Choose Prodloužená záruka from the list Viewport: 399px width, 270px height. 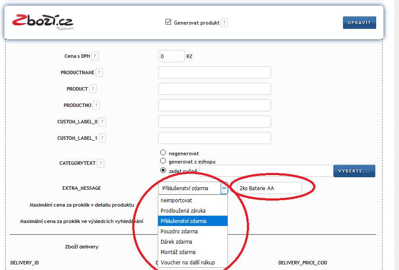pos(183,211)
